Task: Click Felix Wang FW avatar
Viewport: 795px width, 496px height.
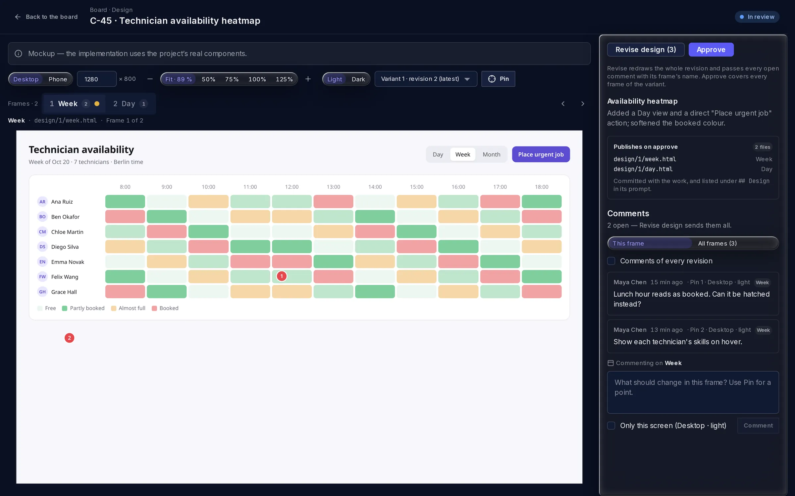Action: (42, 277)
